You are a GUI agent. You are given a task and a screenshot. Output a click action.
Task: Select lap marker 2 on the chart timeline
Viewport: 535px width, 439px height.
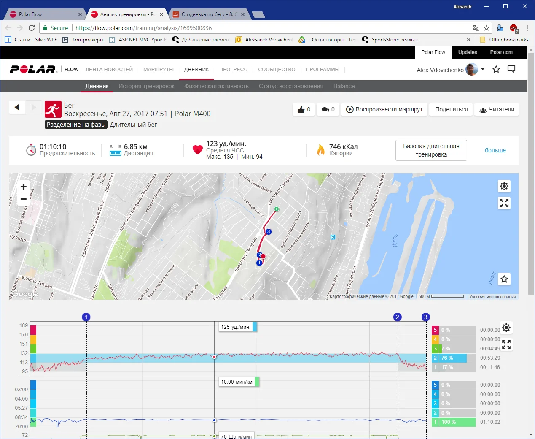[x=397, y=317]
